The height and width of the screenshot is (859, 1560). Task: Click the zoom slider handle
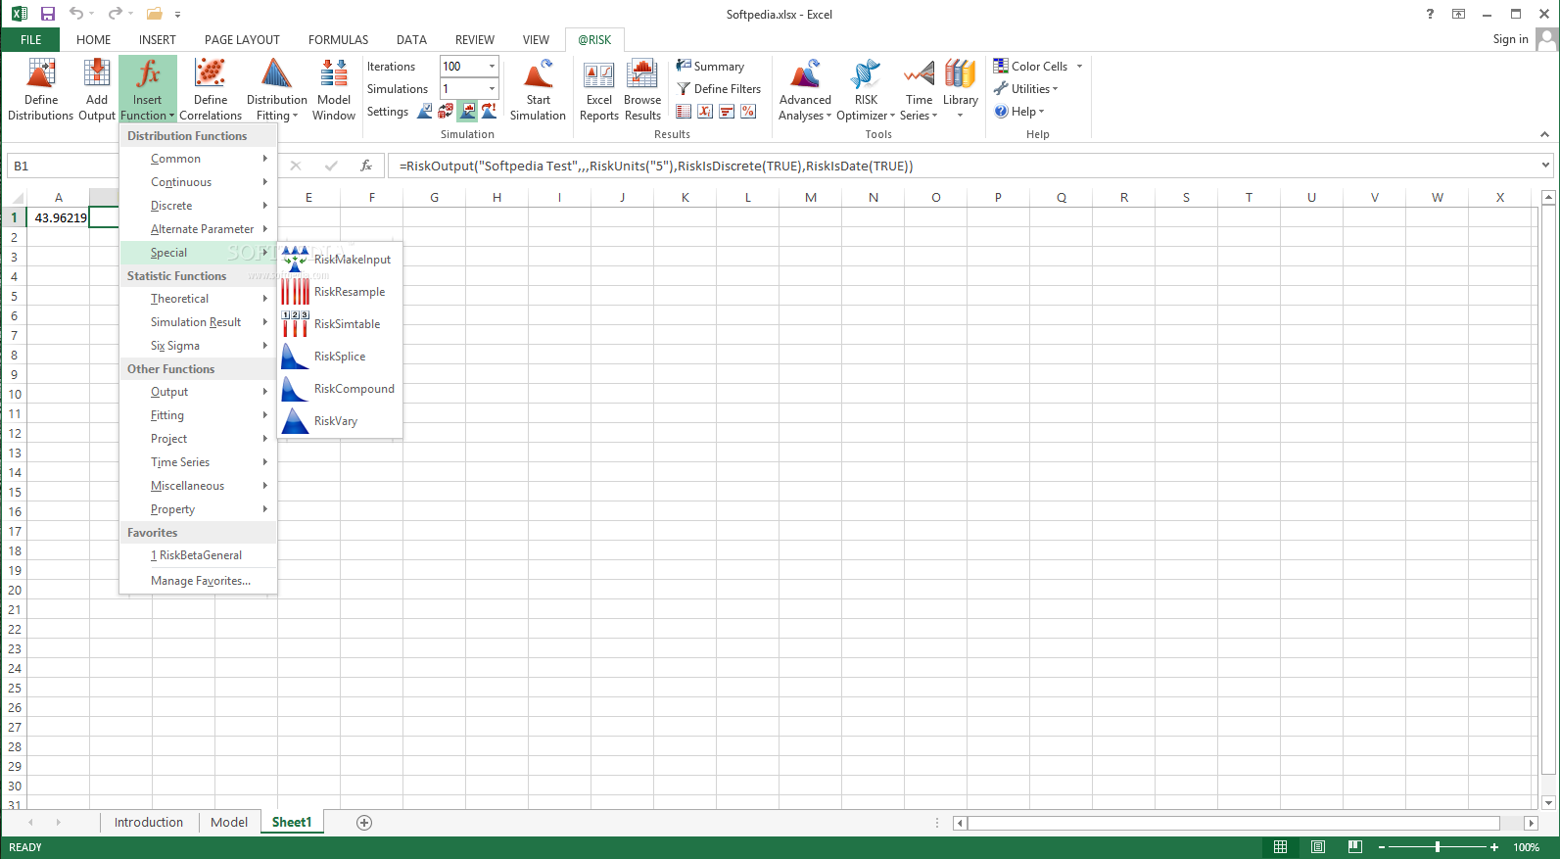pyautogui.click(x=1438, y=847)
